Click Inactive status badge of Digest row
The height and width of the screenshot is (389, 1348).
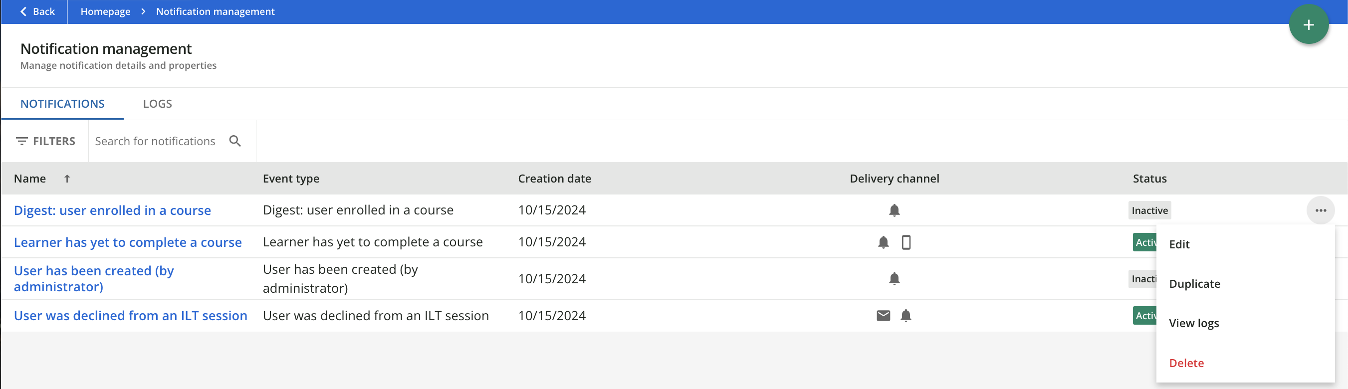(x=1149, y=210)
